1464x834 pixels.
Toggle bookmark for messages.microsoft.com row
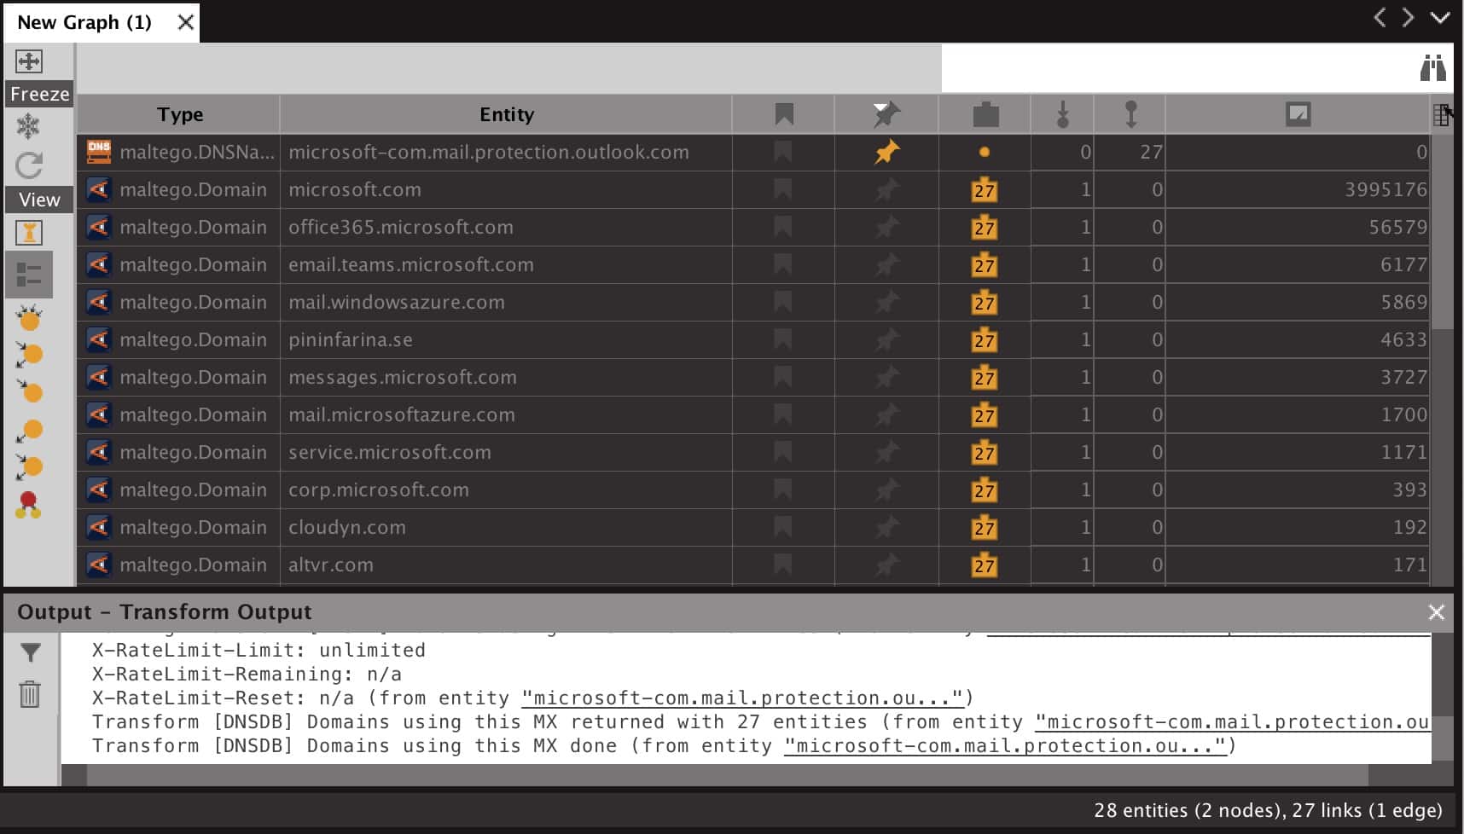click(x=782, y=377)
